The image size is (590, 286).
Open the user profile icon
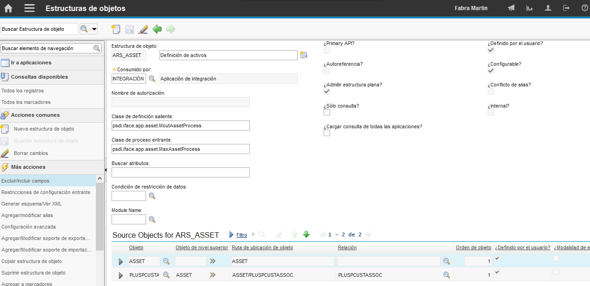[548, 8]
